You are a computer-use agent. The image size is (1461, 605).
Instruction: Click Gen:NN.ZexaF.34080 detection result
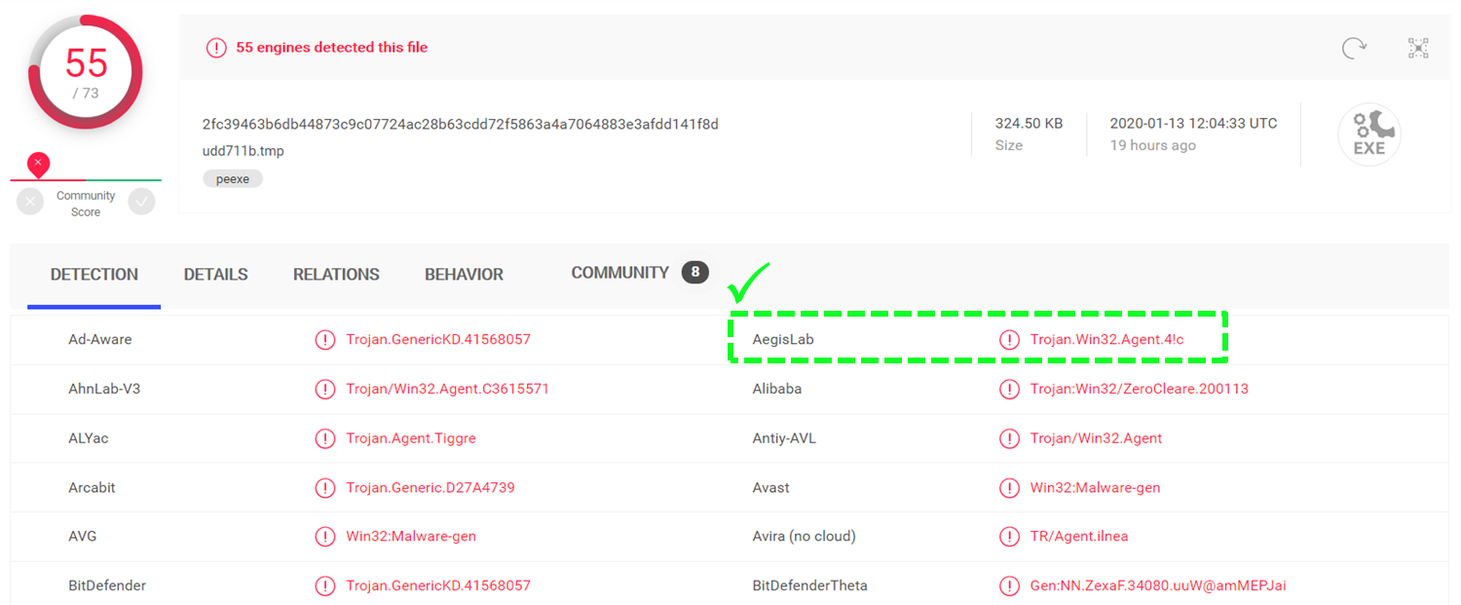[x=1159, y=586]
